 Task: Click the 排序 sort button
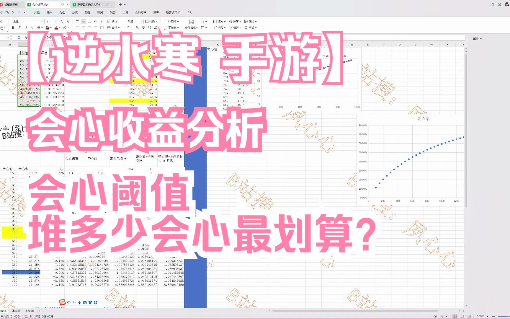click(x=235, y=22)
